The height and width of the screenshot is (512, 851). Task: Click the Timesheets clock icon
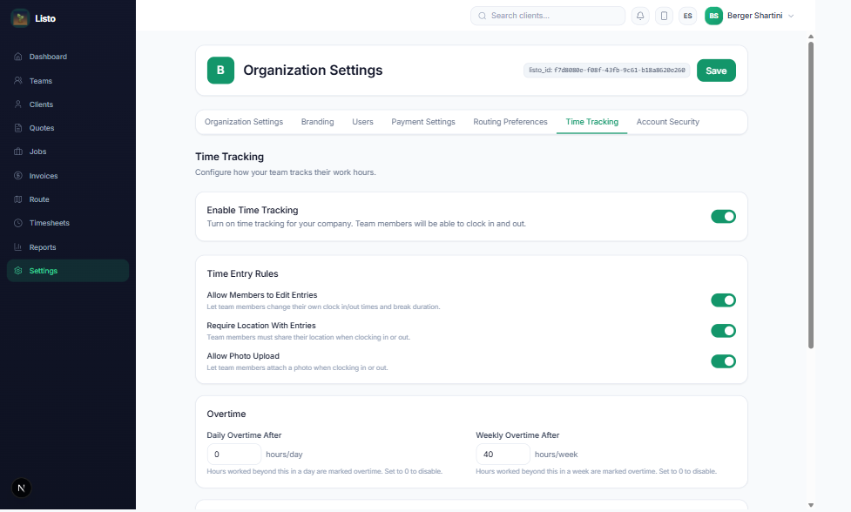click(x=18, y=223)
